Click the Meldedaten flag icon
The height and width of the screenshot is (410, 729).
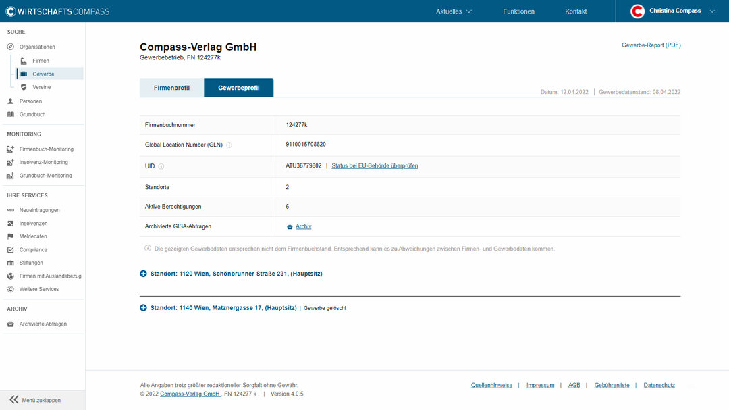coord(11,236)
